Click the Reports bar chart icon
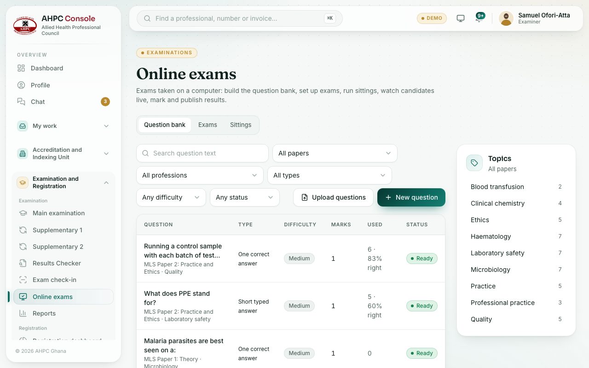Screen dimensions: 589x368 [23, 313]
